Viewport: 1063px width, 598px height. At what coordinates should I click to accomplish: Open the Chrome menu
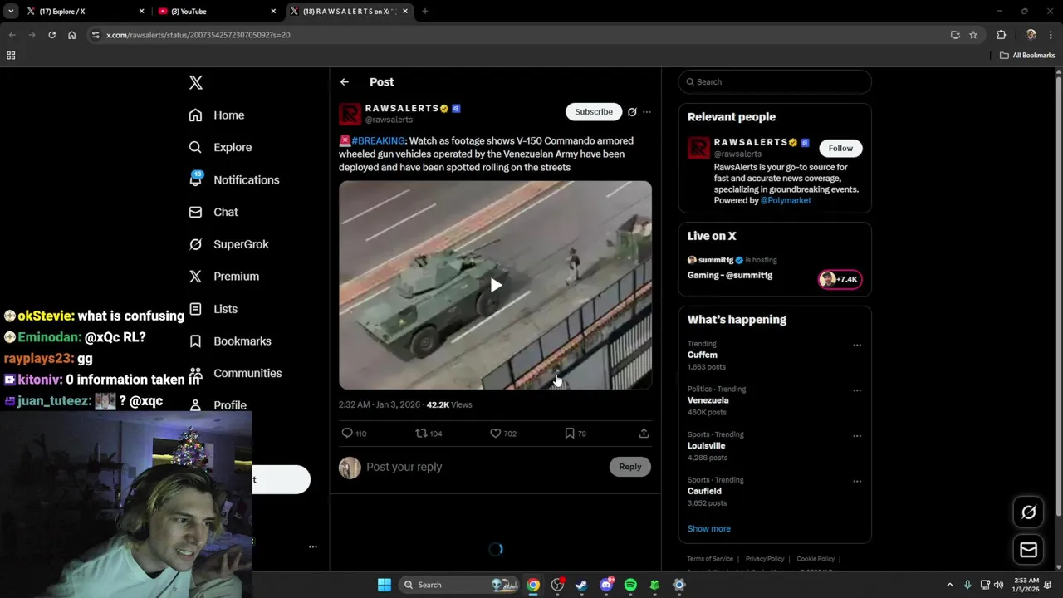click(x=1051, y=35)
